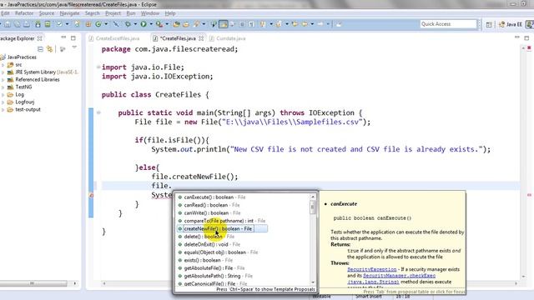Open the Refactor menu
The width and height of the screenshot is (534, 300).
pos(24,13)
